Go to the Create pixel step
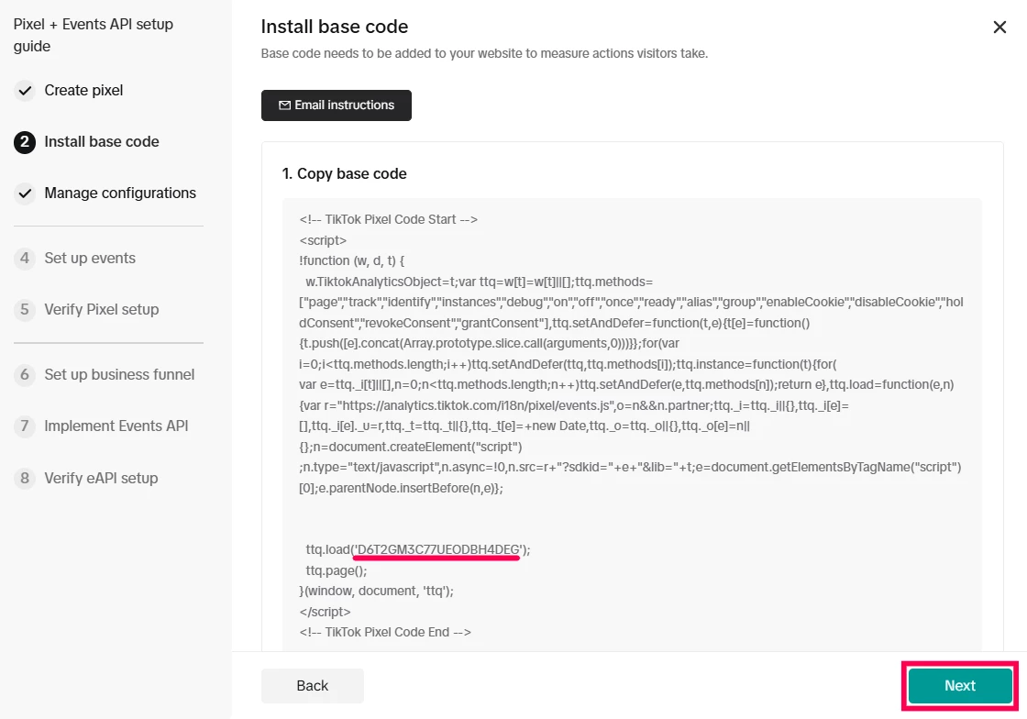This screenshot has height=719, width=1027. pyautogui.click(x=83, y=91)
